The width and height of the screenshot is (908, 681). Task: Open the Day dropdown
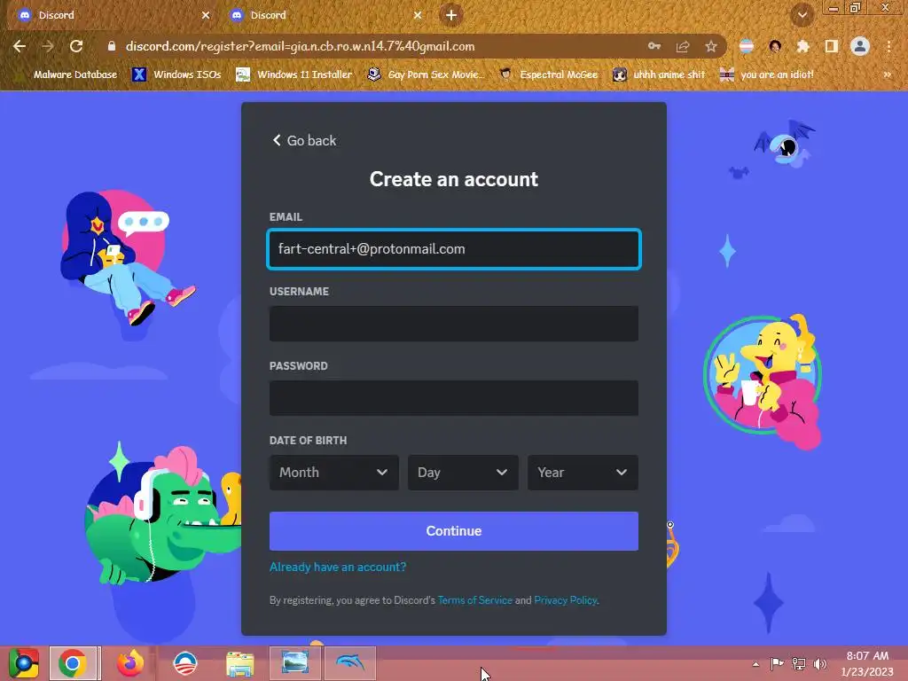(463, 473)
